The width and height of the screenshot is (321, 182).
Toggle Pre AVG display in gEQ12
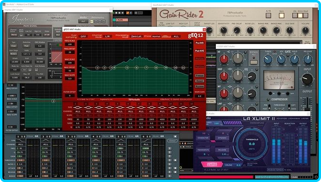[x=200, y=43]
